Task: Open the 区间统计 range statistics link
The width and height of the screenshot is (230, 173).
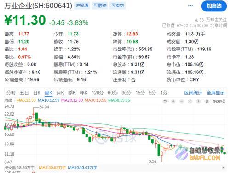Action: [193, 93]
